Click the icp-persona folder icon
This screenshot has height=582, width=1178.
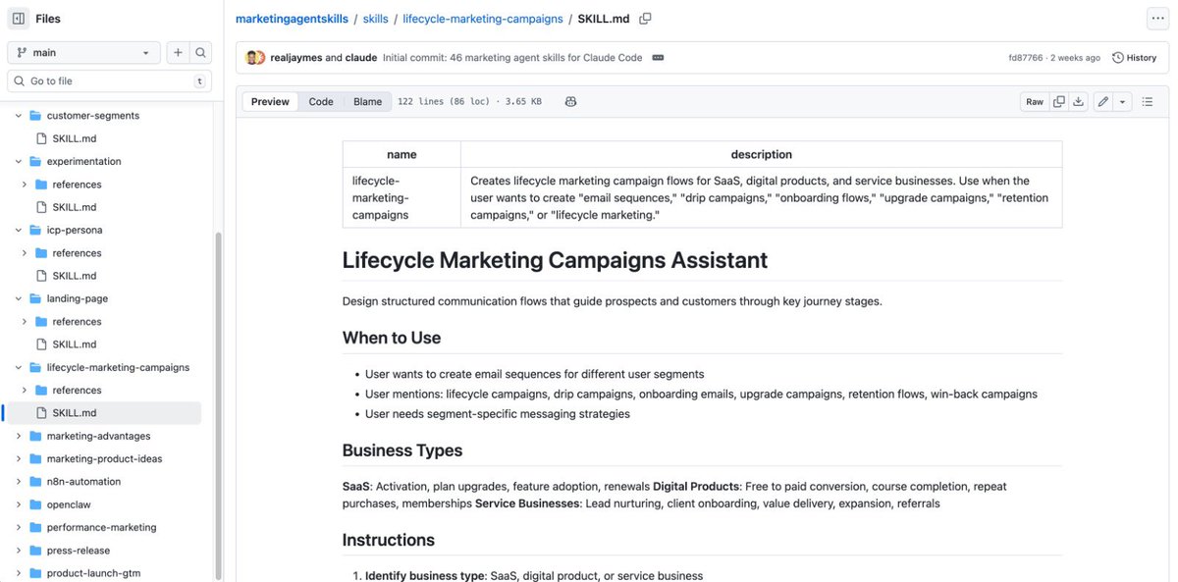tap(35, 230)
